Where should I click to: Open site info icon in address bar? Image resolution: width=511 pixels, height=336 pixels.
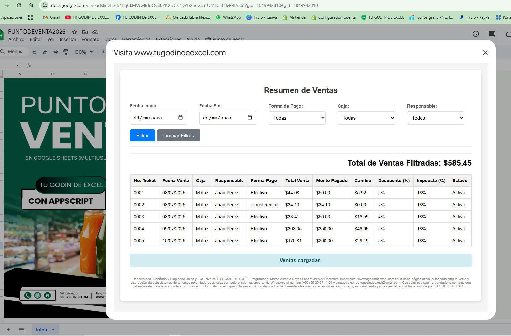point(45,5)
